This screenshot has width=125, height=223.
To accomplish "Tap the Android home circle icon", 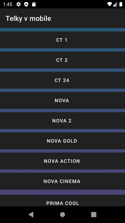I will point(62,214).
